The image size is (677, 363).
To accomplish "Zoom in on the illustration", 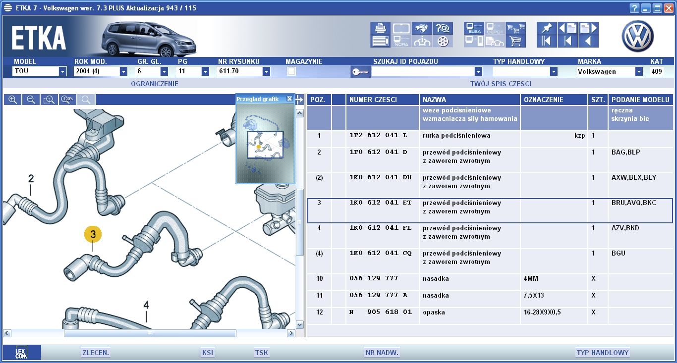I will click(x=13, y=100).
